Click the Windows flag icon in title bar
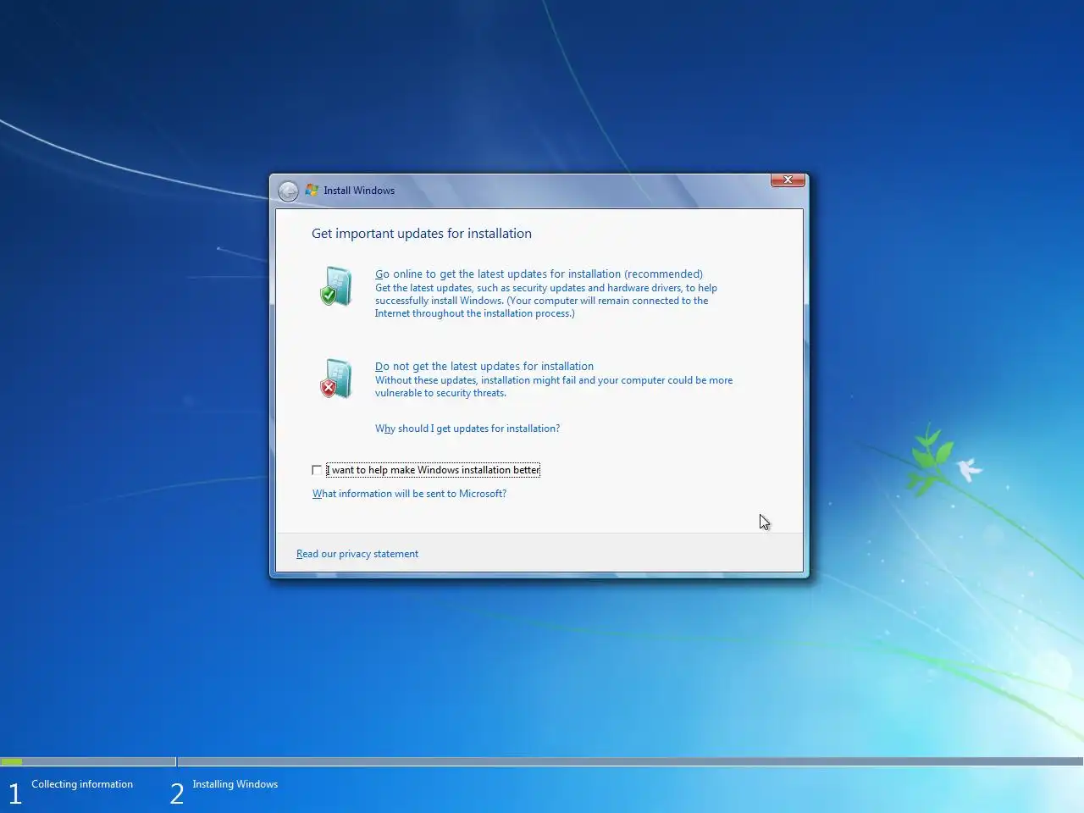 pyautogui.click(x=312, y=191)
